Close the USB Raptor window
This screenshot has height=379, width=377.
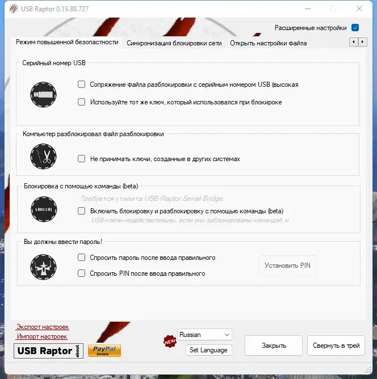pos(359,9)
